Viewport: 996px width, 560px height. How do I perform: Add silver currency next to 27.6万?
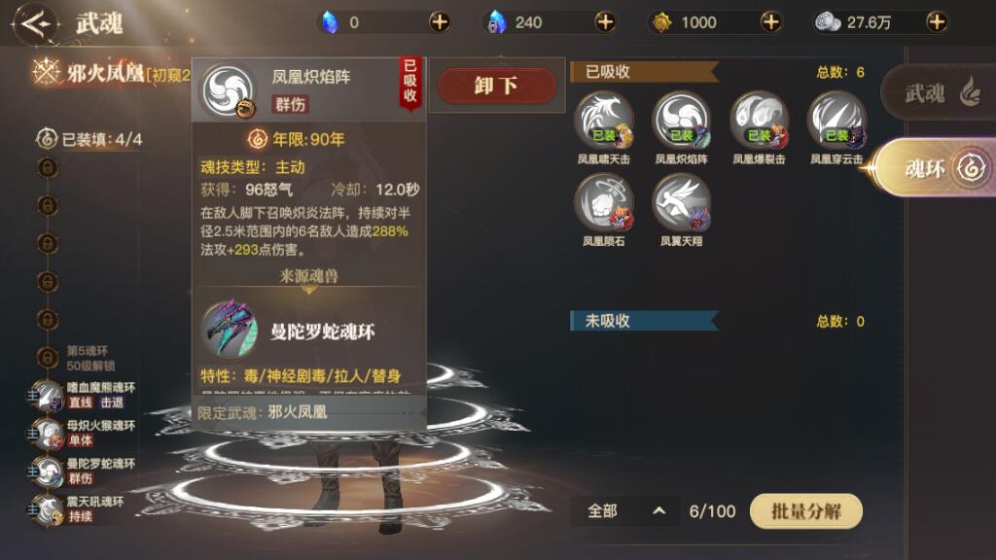click(937, 22)
